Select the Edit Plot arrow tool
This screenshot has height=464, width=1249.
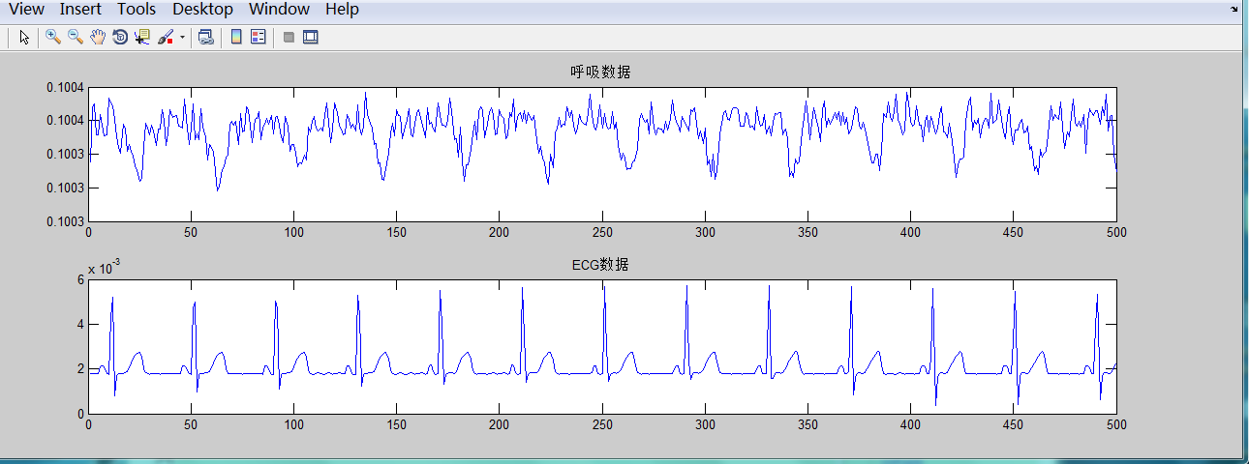coord(25,38)
